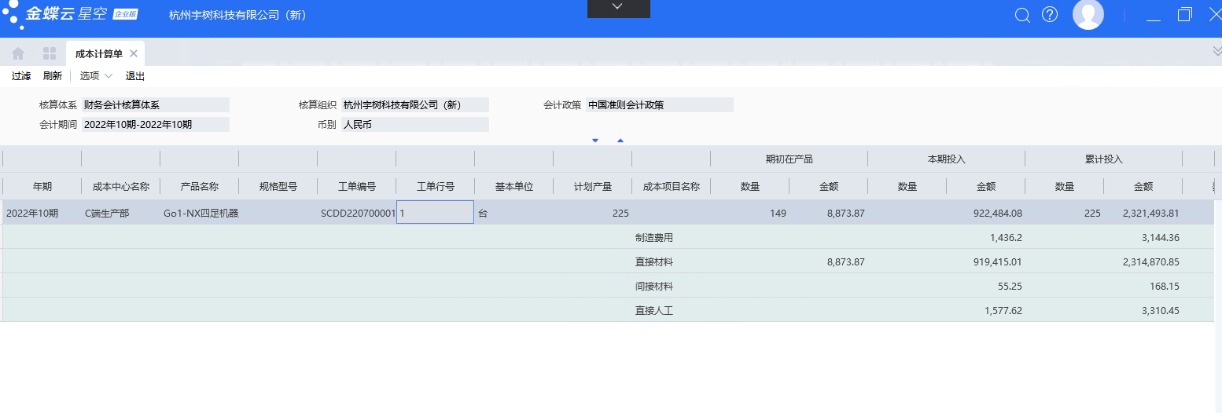Switch to the 成本计算单 tab
Screen dimensions: 1222x413
(99, 53)
